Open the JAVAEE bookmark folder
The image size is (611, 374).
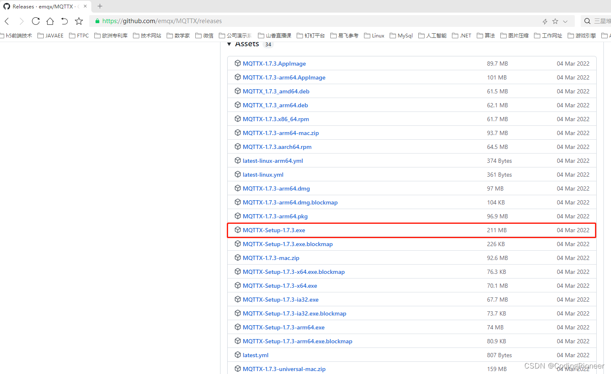(50, 36)
